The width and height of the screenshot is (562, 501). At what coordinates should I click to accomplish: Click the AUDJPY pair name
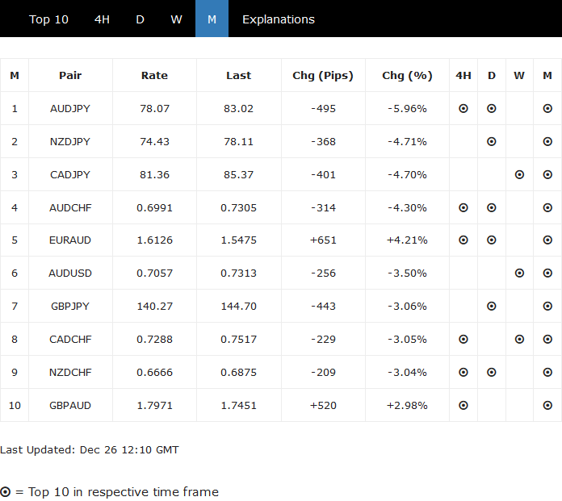70,108
